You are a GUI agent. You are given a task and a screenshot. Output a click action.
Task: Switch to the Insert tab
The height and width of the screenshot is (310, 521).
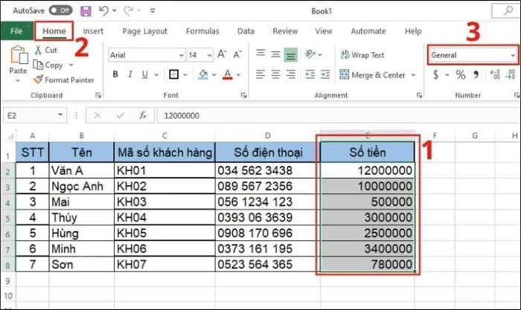pyautogui.click(x=93, y=31)
